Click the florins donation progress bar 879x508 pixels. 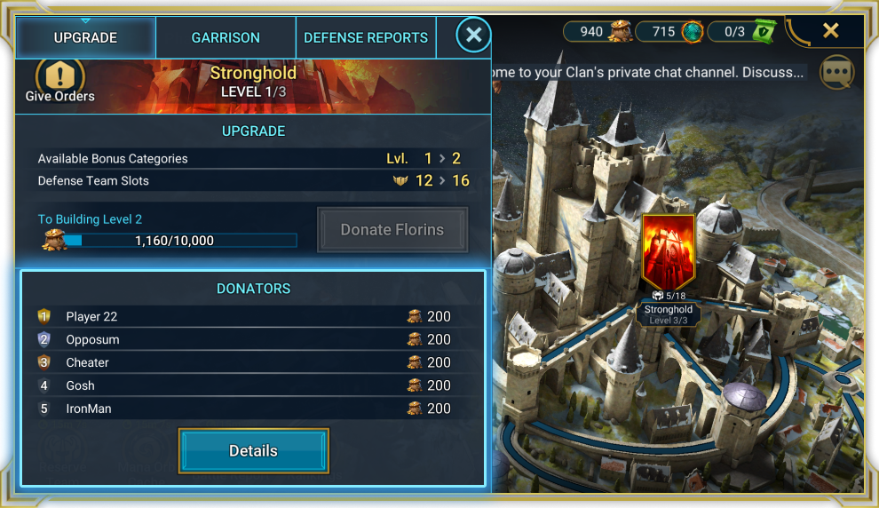[x=180, y=241]
